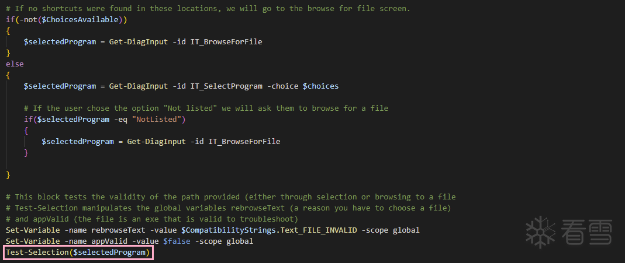
Task: Click the "else" keyword
Action: tap(15, 64)
